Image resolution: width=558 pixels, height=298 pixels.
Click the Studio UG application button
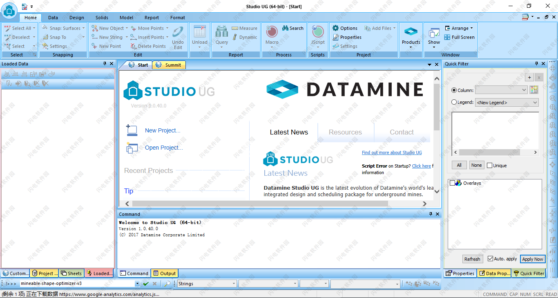click(9, 10)
